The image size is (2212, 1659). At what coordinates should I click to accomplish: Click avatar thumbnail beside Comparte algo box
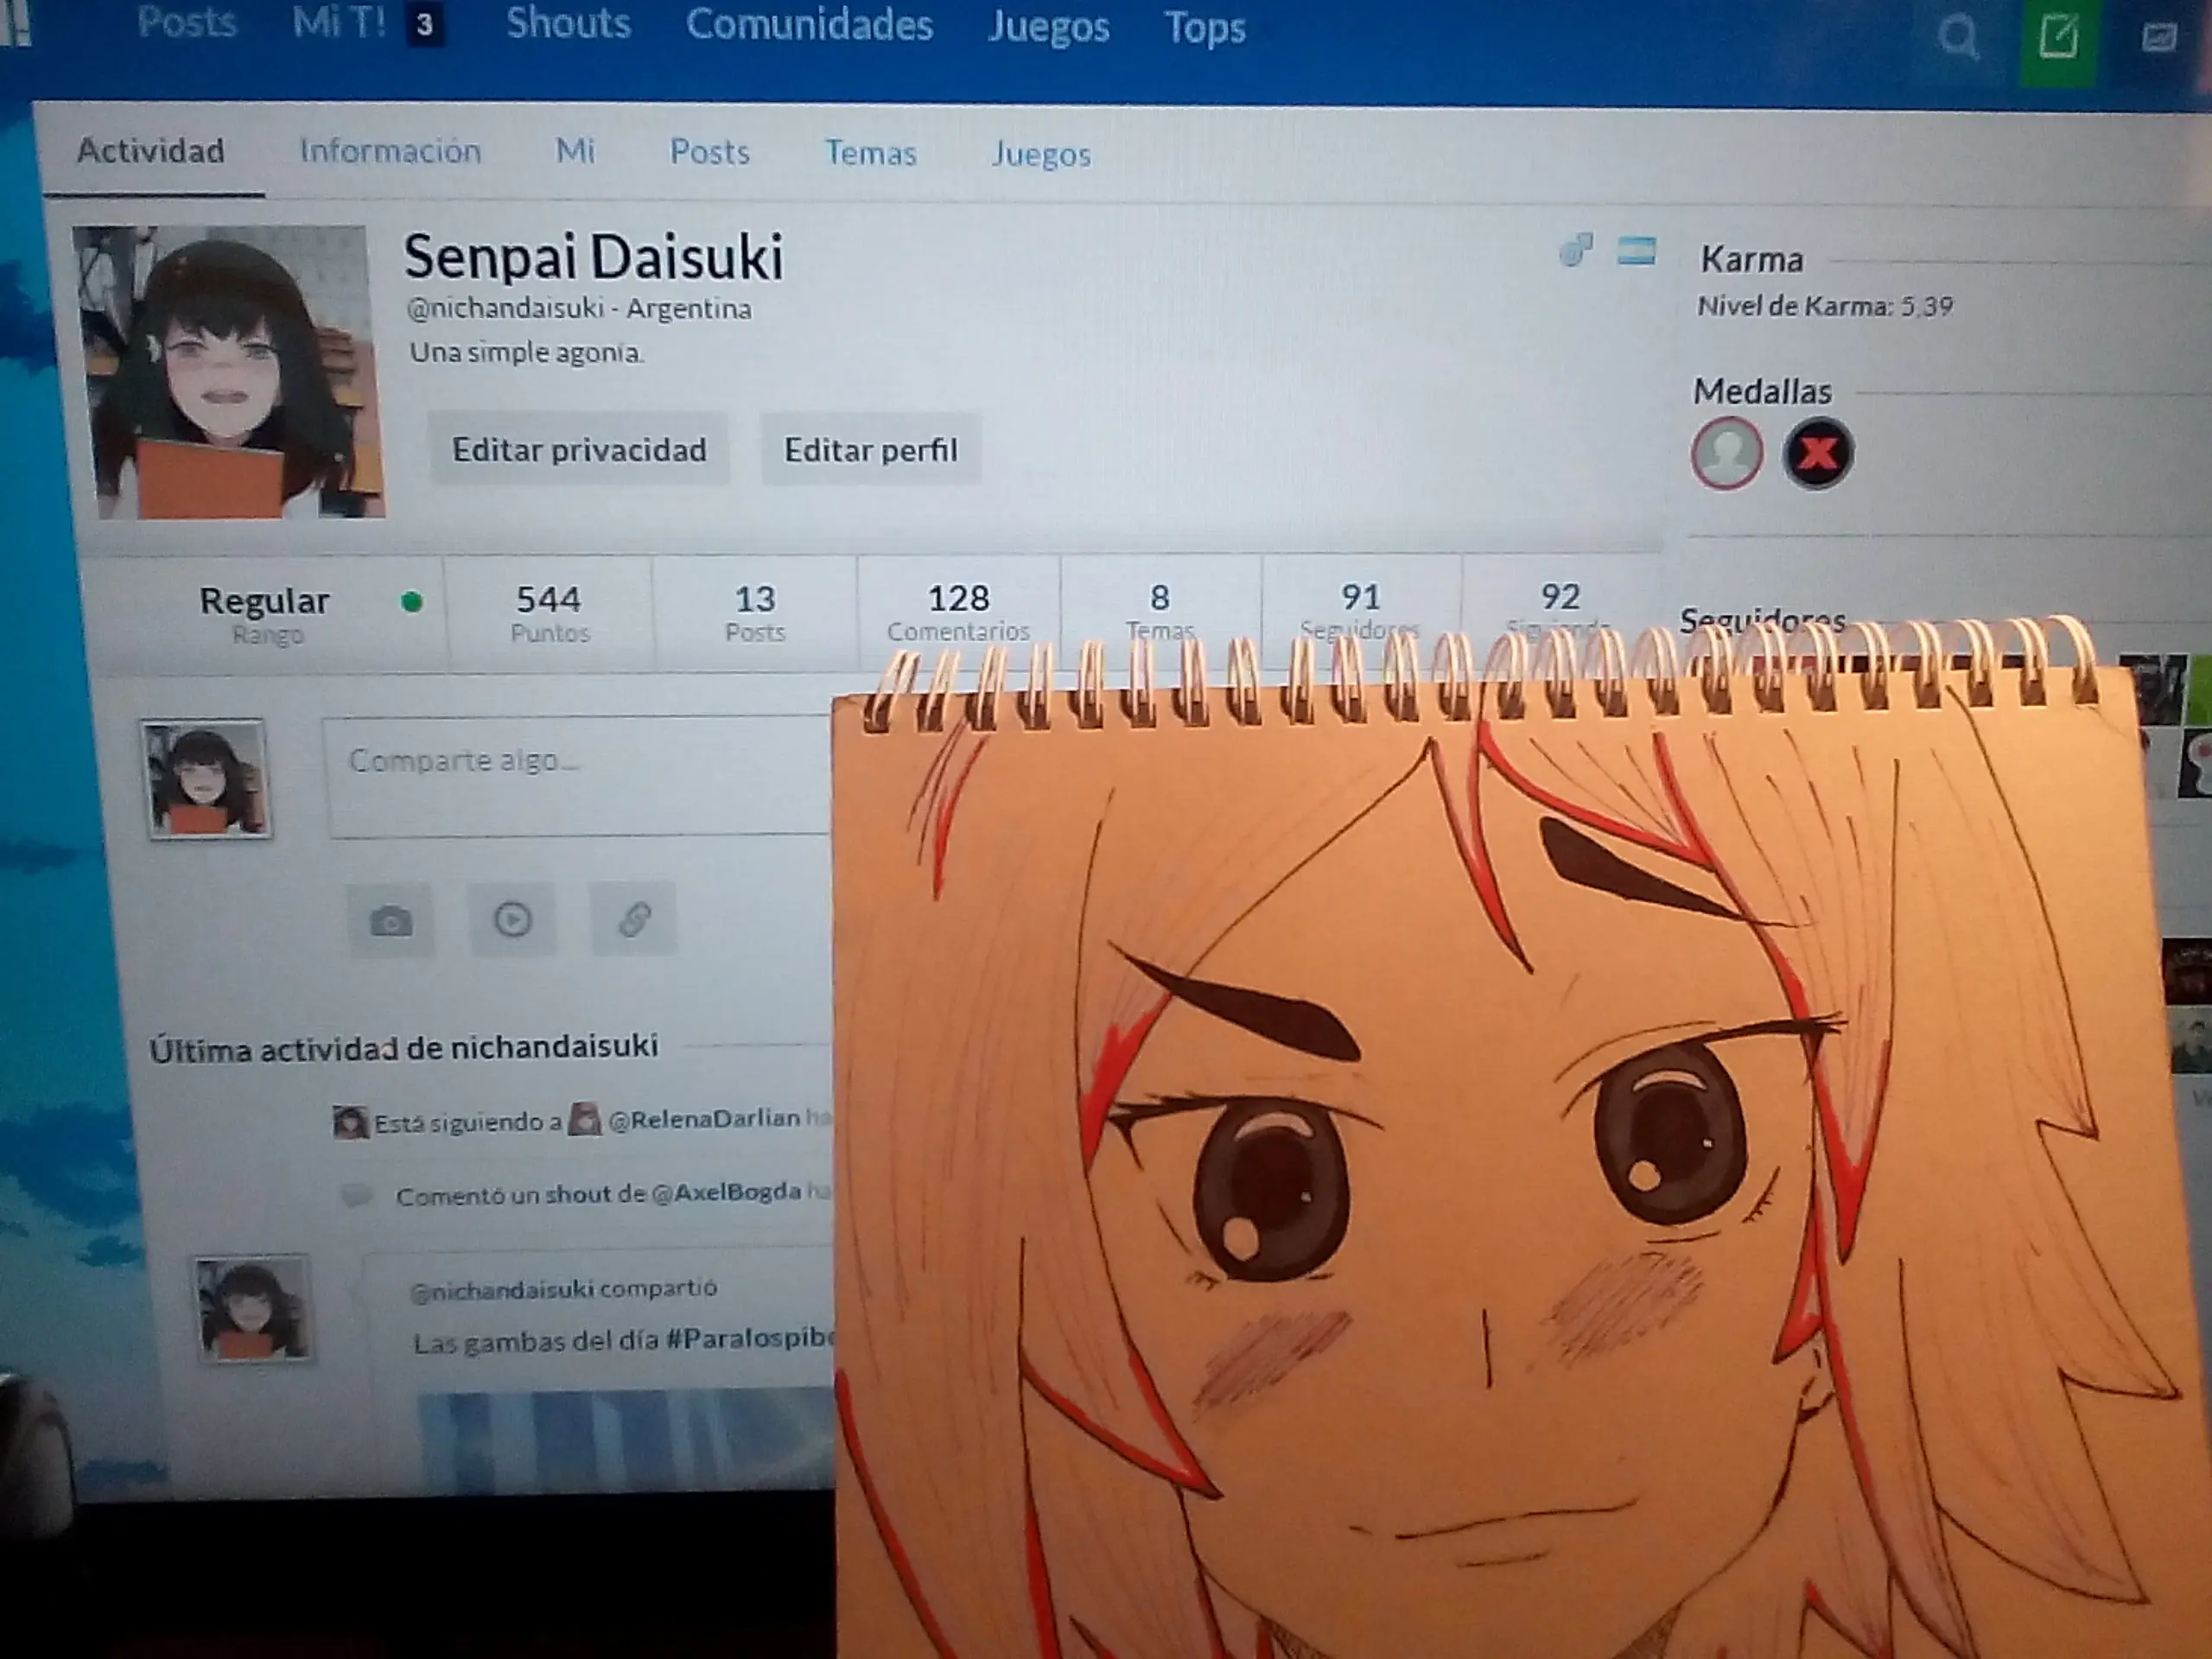[206, 779]
